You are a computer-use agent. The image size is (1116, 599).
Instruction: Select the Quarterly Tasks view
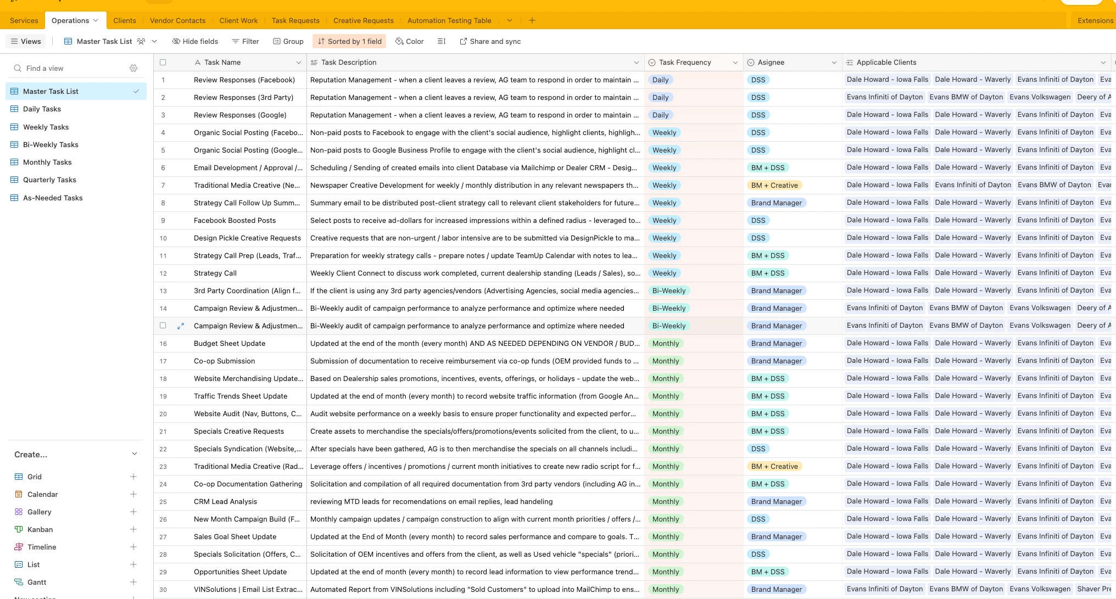click(76, 180)
